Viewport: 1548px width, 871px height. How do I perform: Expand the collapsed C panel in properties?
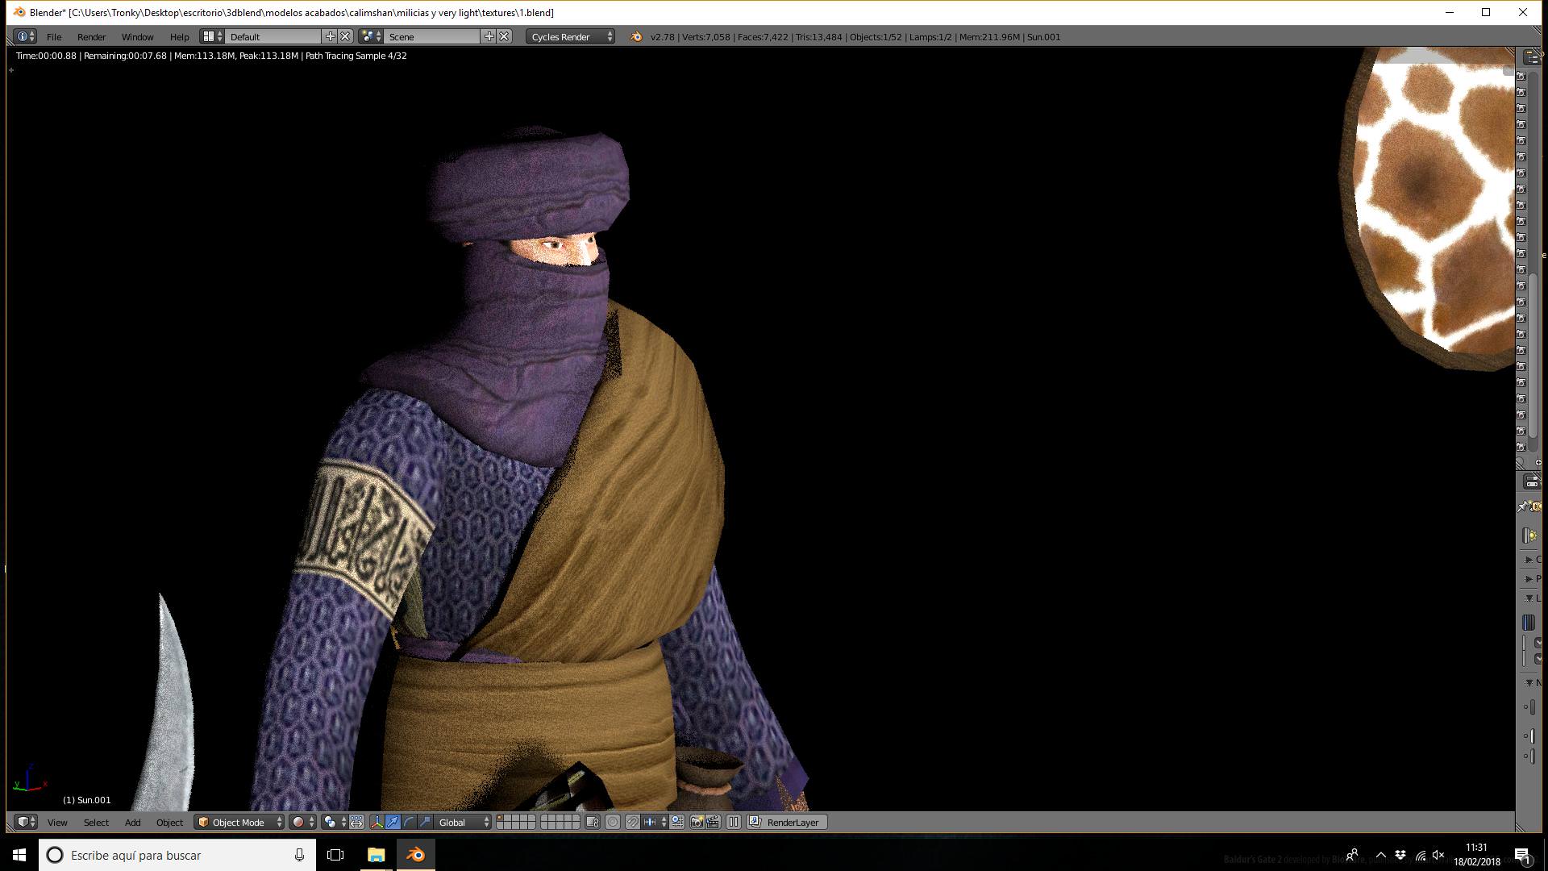pos(1530,559)
